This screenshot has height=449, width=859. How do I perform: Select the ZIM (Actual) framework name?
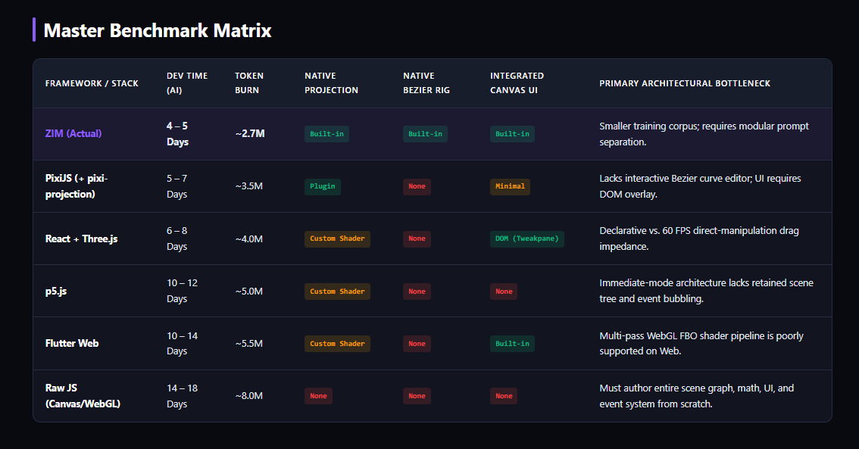73,133
